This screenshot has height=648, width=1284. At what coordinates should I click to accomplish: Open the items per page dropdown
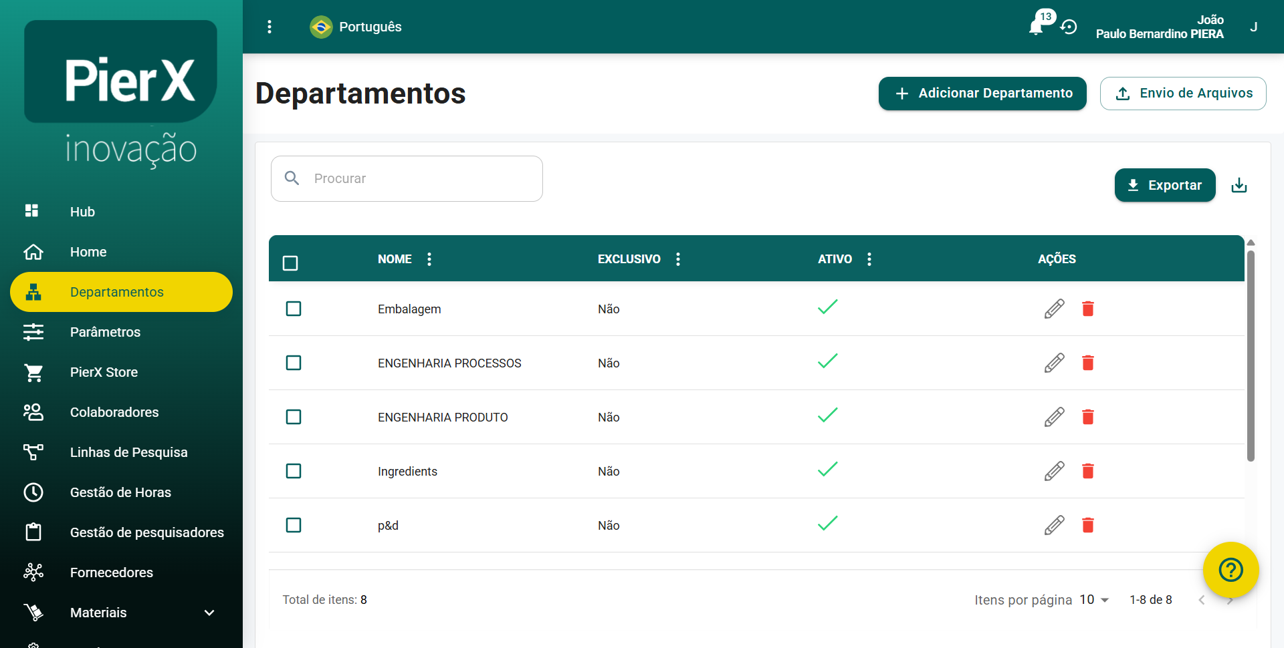pos(1094,600)
